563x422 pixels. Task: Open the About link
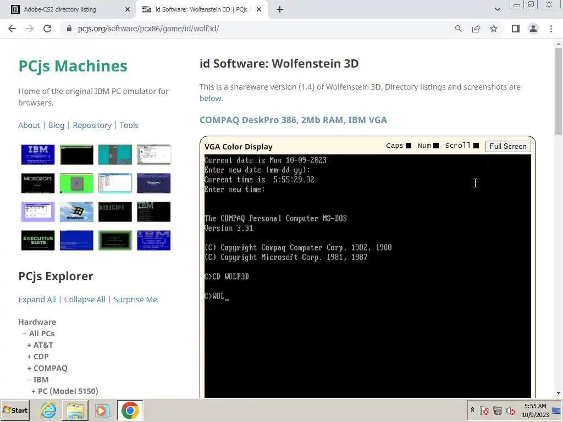pyautogui.click(x=29, y=125)
